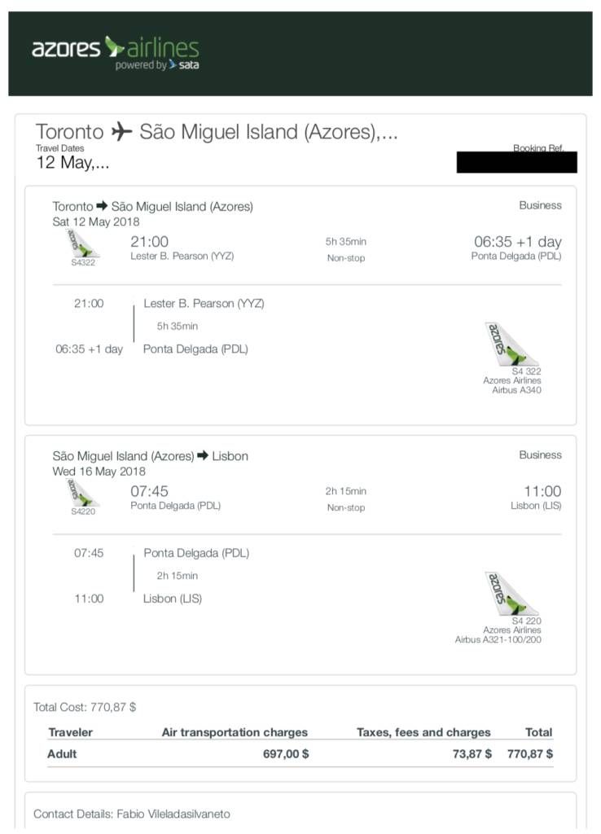
Task: Click the Adult traveler row
Action: [62, 753]
